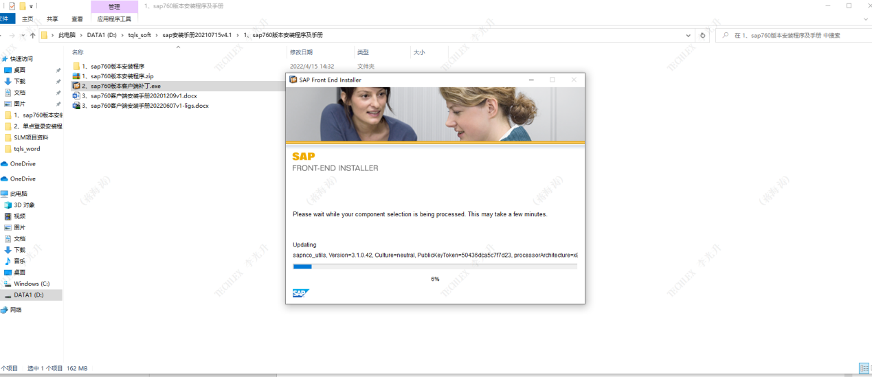
Task: Open the 主页 ribbon tab
Action: point(28,19)
